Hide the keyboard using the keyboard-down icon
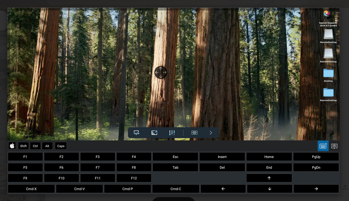This screenshot has height=201, width=349. click(334, 146)
